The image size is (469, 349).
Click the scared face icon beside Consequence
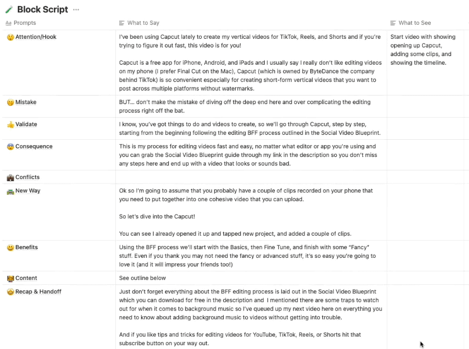[10, 147]
